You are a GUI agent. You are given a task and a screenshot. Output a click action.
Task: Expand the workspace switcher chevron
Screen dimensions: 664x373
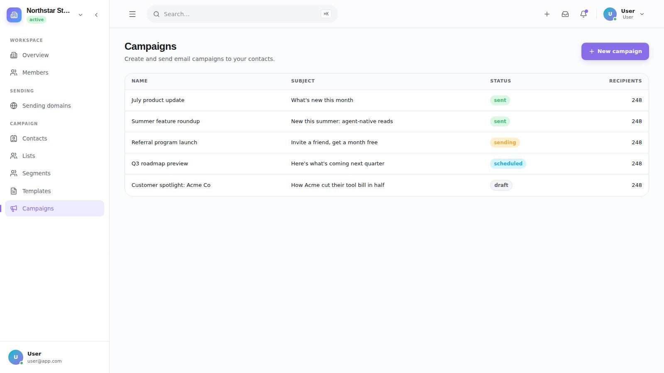(81, 15)
